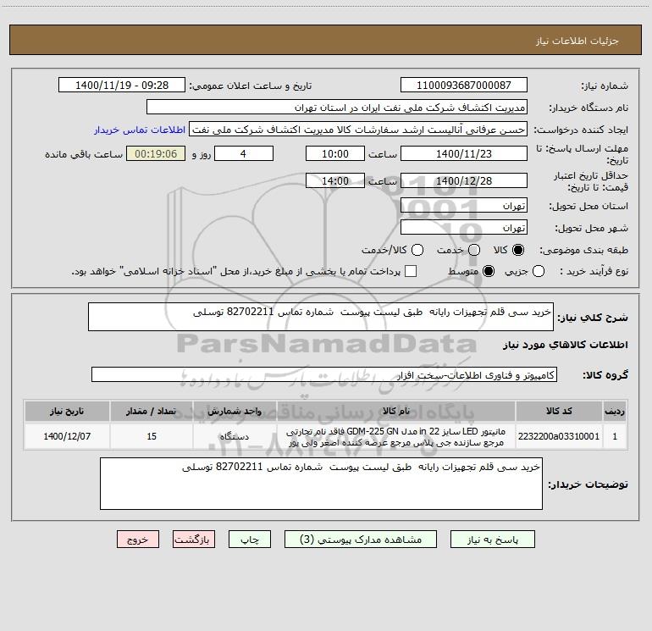Click the گروه کالا field کامپیوتر و فناوری

point(324,374)
